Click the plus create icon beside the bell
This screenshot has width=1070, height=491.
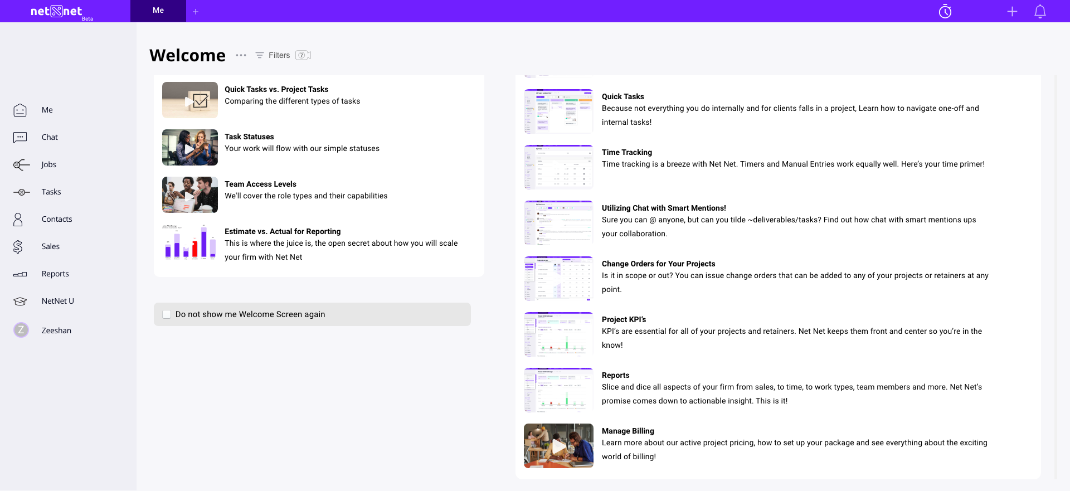(x=1012, y=11)
